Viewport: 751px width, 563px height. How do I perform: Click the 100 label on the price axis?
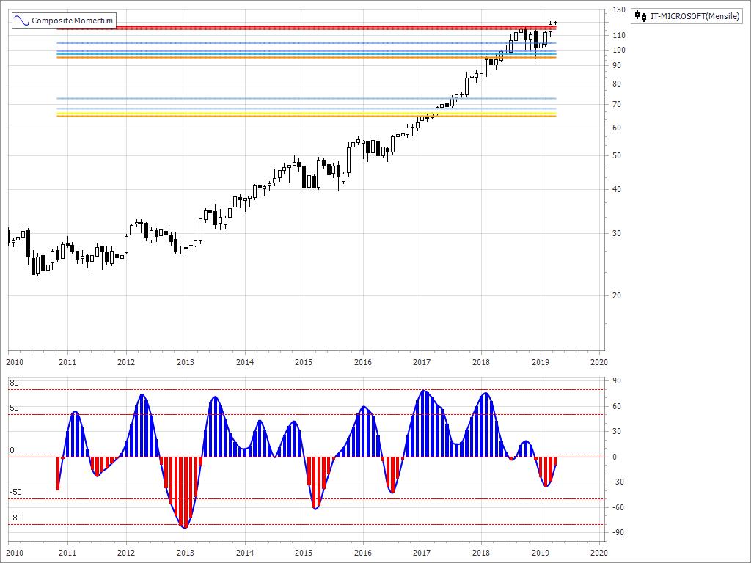pos(619,50)
